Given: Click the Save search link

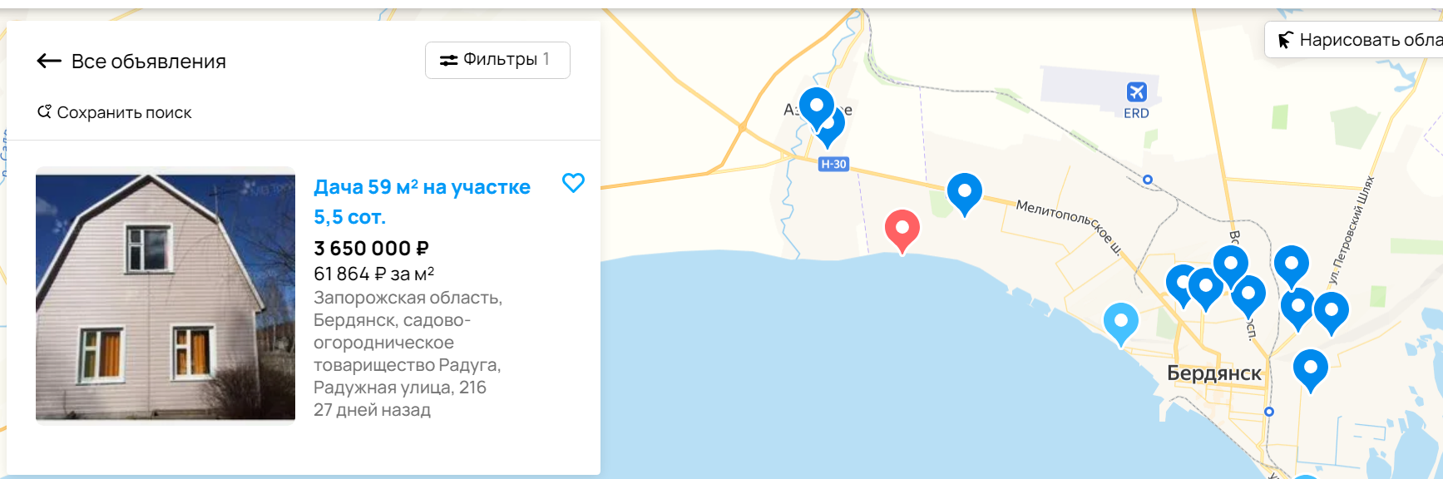Looking at the screenshot, I should [x=115, y=112].
